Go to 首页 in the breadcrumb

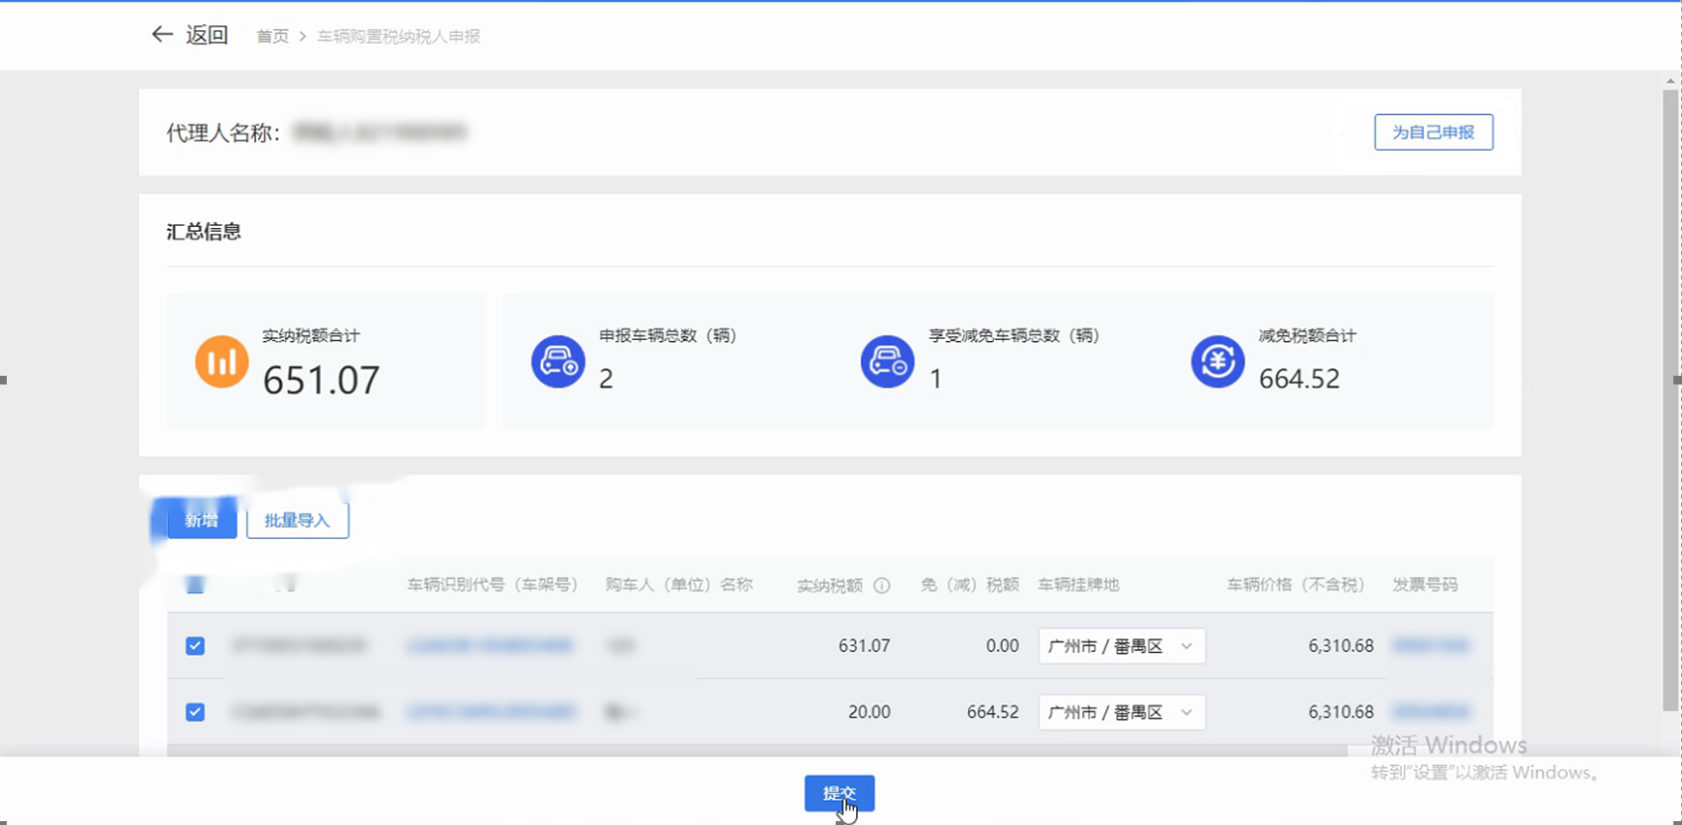(x=272, y=36)
